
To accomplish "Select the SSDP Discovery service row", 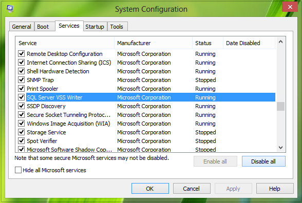I will (146, 106).
